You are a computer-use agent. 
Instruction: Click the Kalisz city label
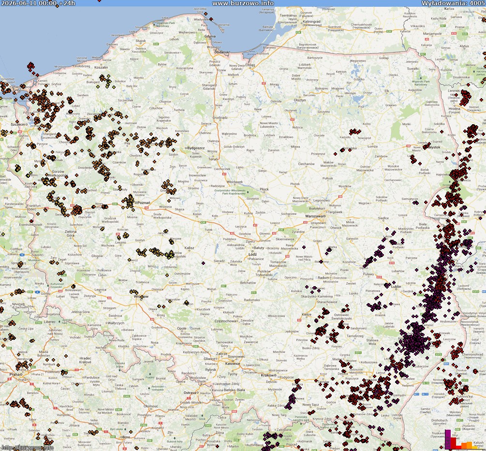point(189,248)
